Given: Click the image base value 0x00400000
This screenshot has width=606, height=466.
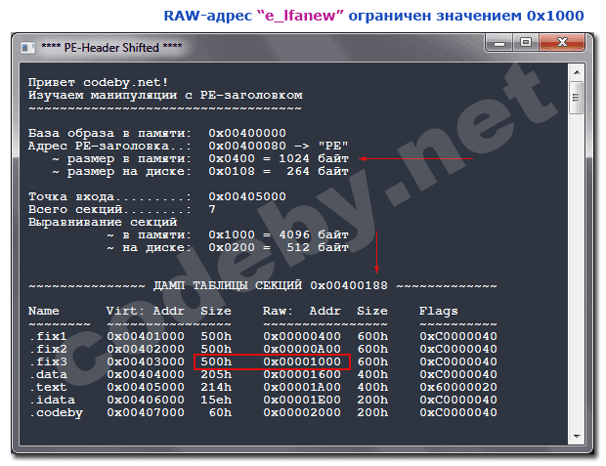Looking at the screenshot, I should 247,133.
